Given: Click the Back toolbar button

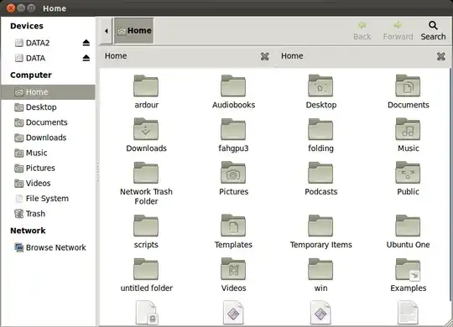Looking at the screenshot, I should (x=362, y=31).
